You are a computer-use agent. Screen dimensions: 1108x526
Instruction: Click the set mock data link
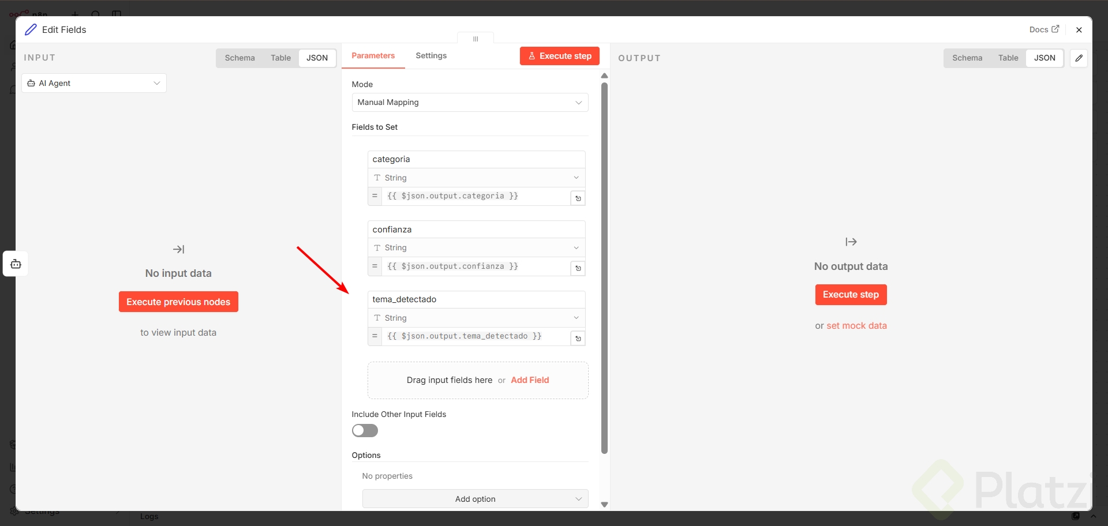[x=856, y=326]
